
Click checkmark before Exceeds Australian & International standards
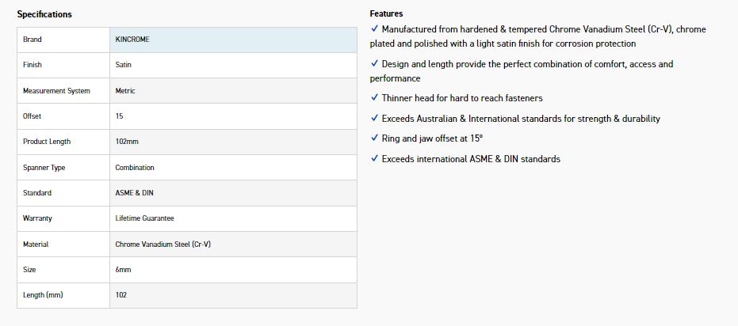pyautogui.click(x=374, y=119)
